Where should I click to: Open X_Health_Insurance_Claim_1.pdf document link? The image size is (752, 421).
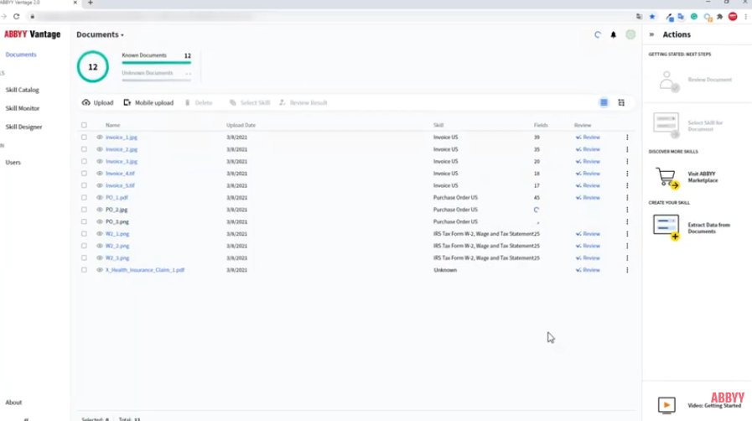[x=145, y=270]
